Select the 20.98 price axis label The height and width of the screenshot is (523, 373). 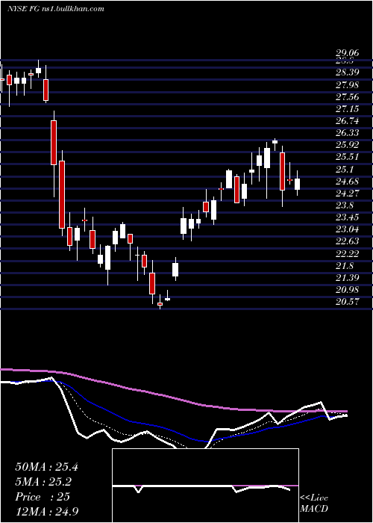[347, 290]
